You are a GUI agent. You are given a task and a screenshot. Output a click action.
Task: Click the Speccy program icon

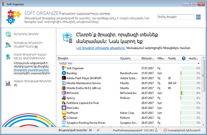(64, 98)
